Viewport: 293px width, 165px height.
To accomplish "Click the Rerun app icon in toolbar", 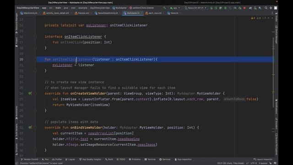I will [x=211, y=8].
